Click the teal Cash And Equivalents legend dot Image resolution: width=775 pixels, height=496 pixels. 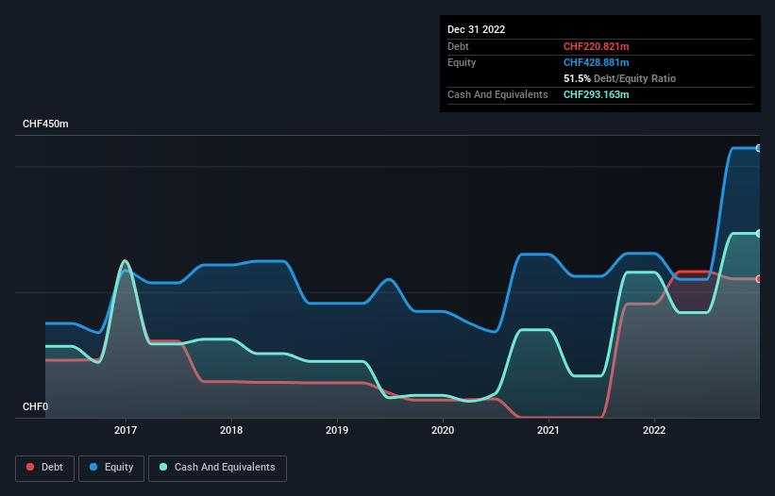pos(163,467)
